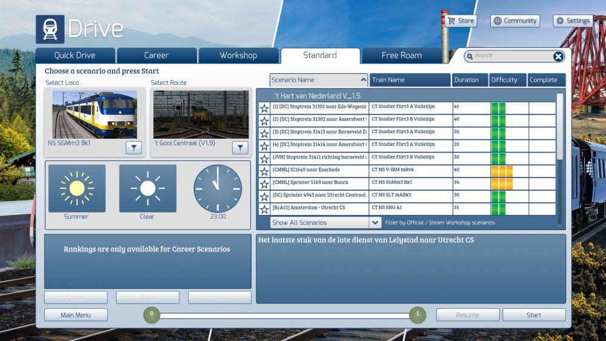Click the Summer season sun icon

coord(76,188)
